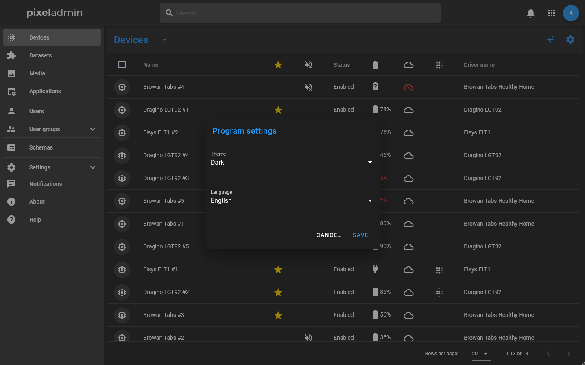Open the apps grid launcher
Viewport: 585px width, 365px height.
pos(552,13)
